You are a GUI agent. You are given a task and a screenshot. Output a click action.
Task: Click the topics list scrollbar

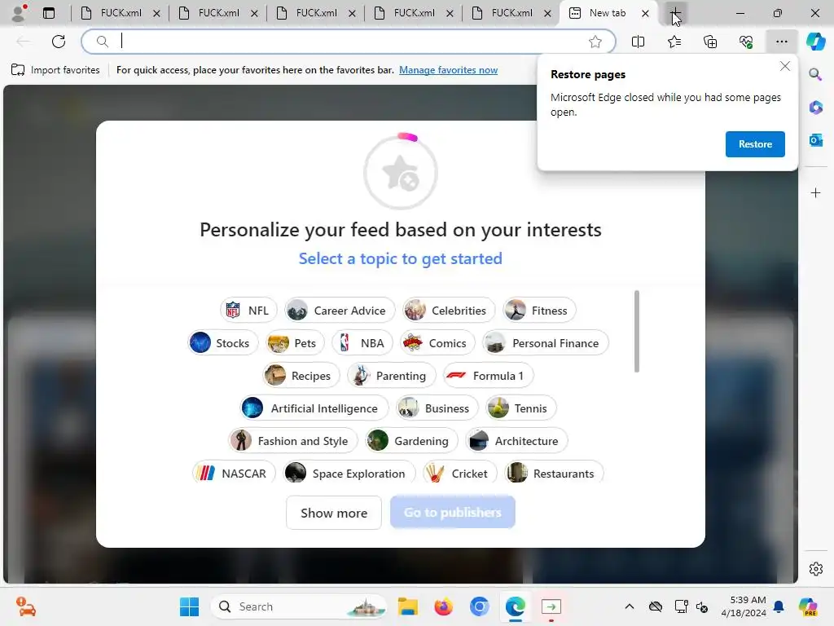click(x=637, y=331)
